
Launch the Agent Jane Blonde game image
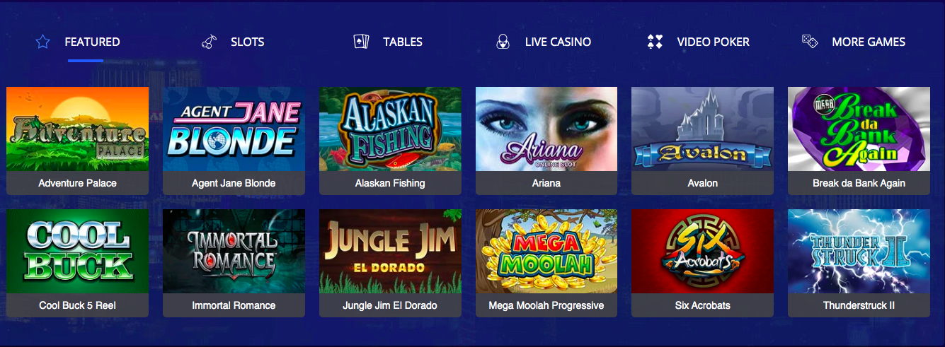[234, 129]
